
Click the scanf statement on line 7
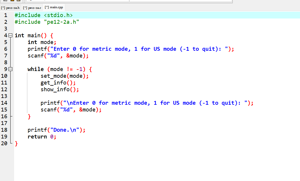coord(58,56)
